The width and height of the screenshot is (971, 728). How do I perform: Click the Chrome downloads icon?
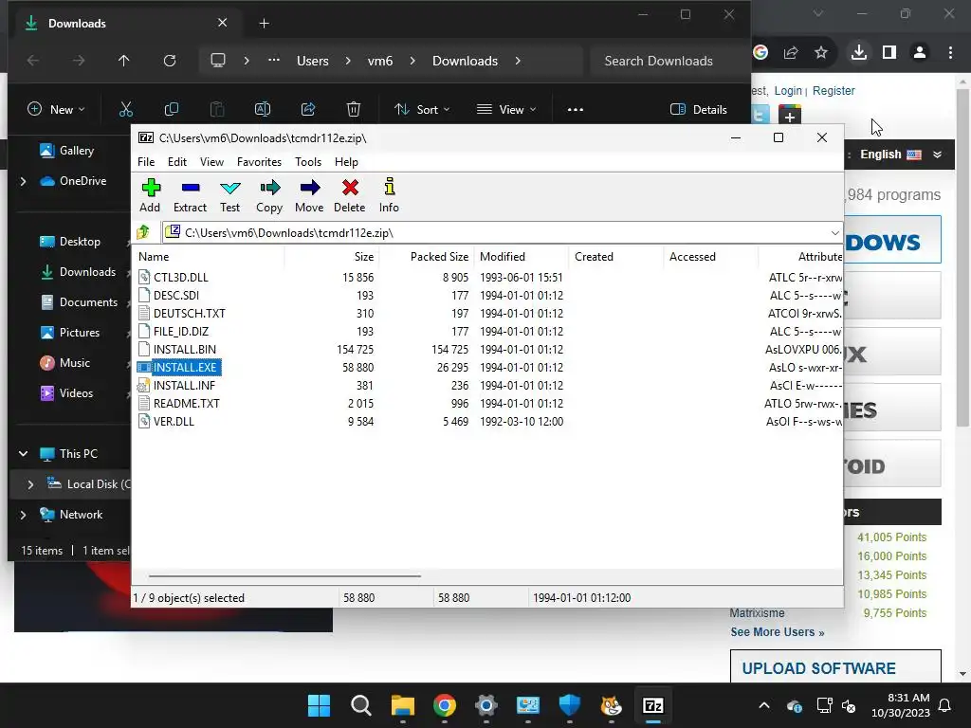pyautogui.click(x=859, y=53)
